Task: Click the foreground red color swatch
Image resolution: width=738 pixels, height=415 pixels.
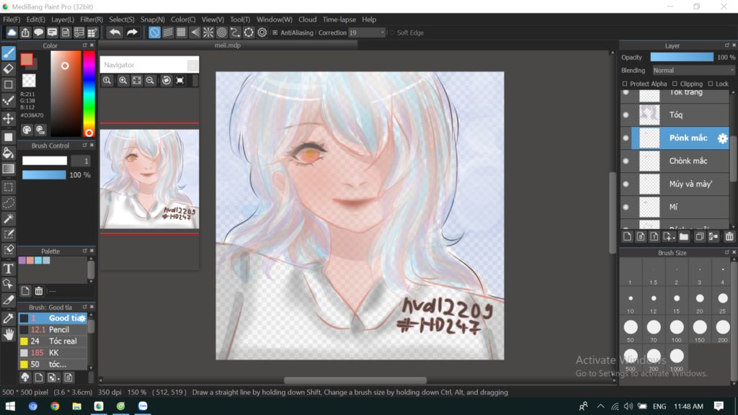Action: [x=27, y=59]
